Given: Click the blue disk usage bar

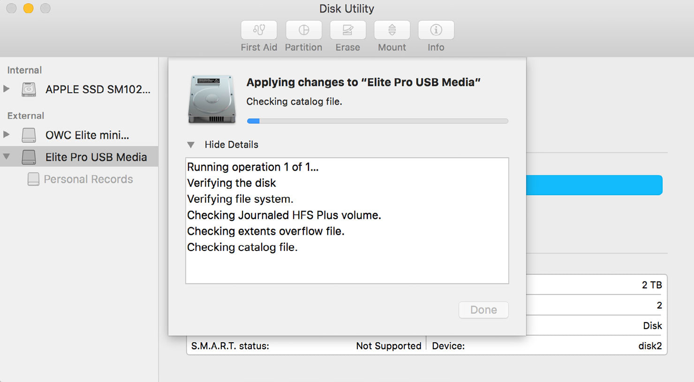Looking at the screenshot, I should click(x=594, y=185).
